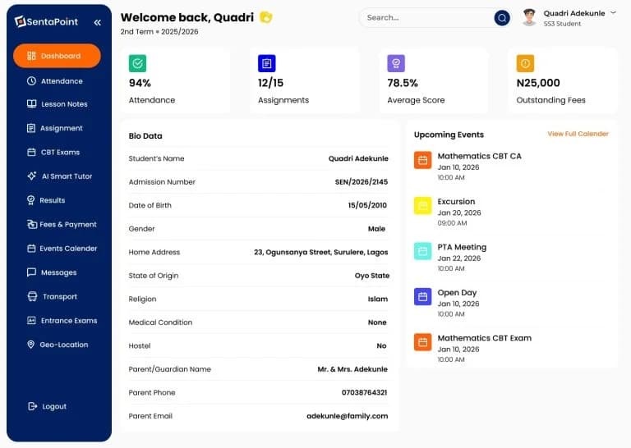631x448 pixels.
Task: Click the blue Assignments clipboard icon
Action: pyautogui.click(x=267, y=63)
